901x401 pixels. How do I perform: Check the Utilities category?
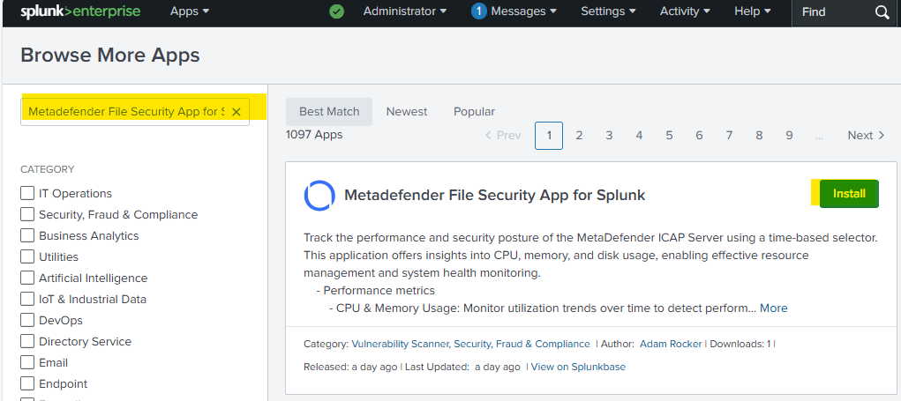tap(27, 257)
